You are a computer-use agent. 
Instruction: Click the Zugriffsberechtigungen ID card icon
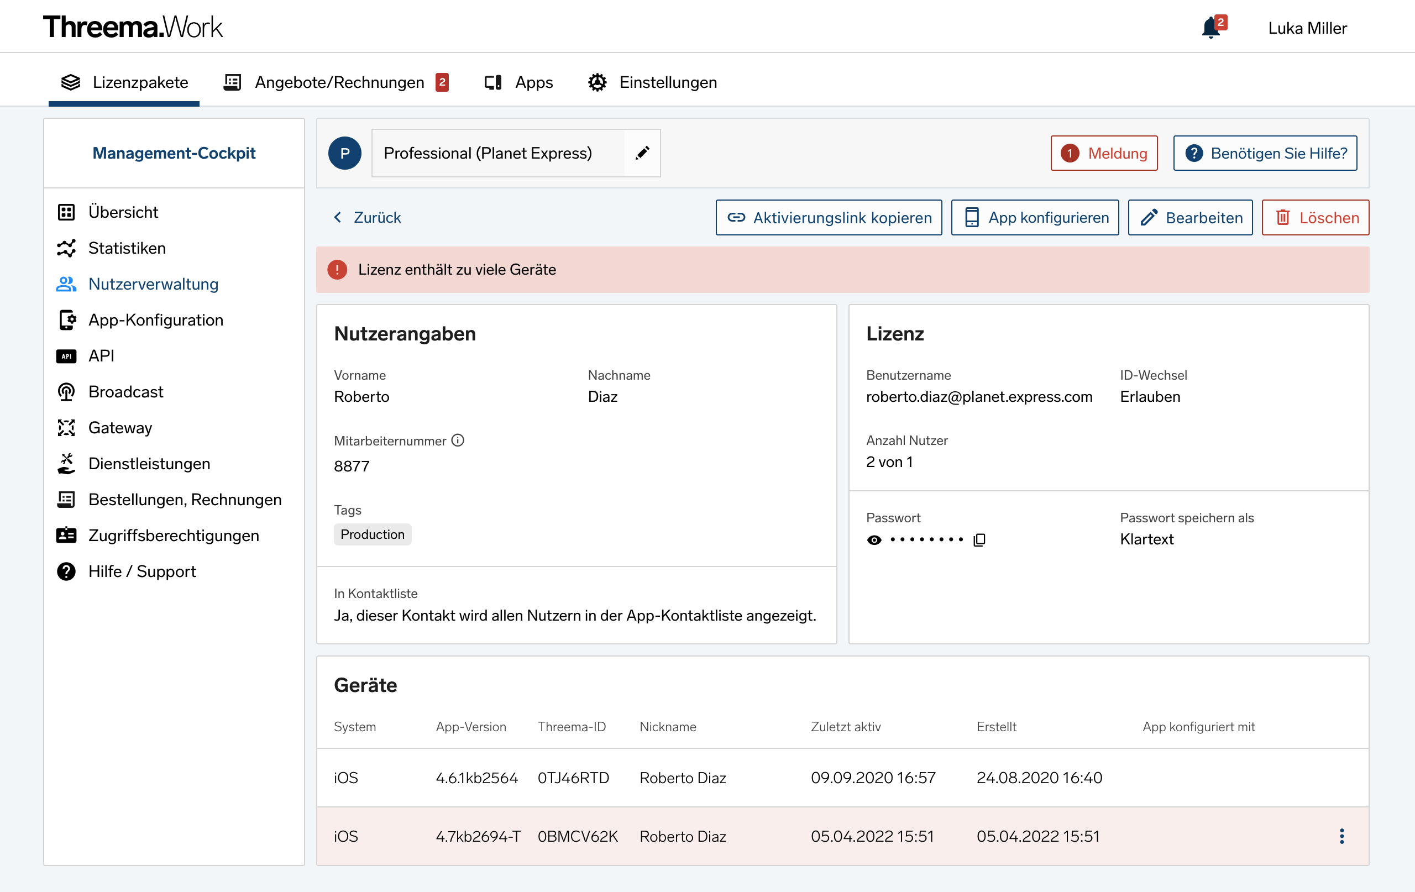click(66, 536)
